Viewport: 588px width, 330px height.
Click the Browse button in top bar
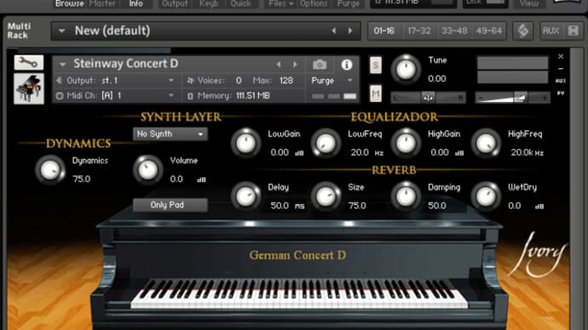click(69, 3)
